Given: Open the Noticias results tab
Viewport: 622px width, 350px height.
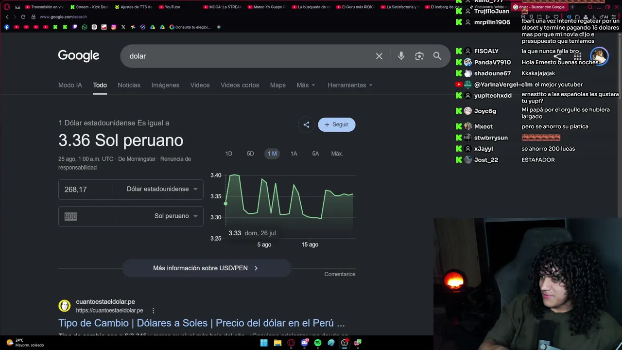Looking at the screenshot, I should [129, 85].
